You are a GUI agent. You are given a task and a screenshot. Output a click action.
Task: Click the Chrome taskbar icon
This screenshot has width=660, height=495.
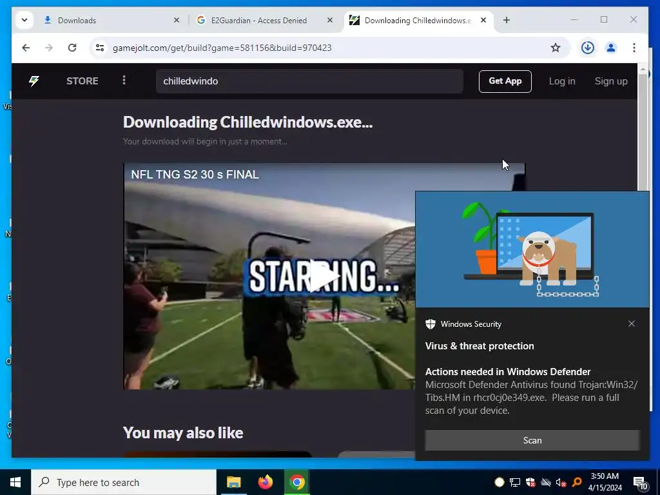tap(296, 482)
